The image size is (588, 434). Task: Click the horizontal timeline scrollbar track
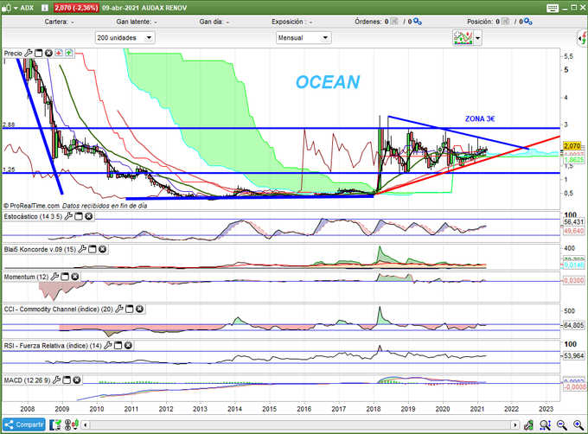tap(300, 425)
